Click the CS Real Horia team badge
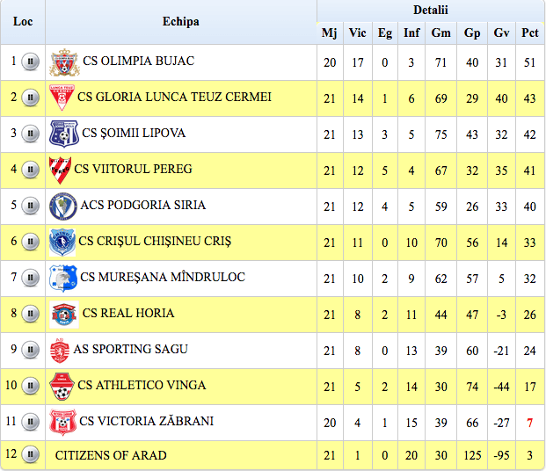This screenshot has height=471, width=546. pyautogui.click(x=64, y=315)
